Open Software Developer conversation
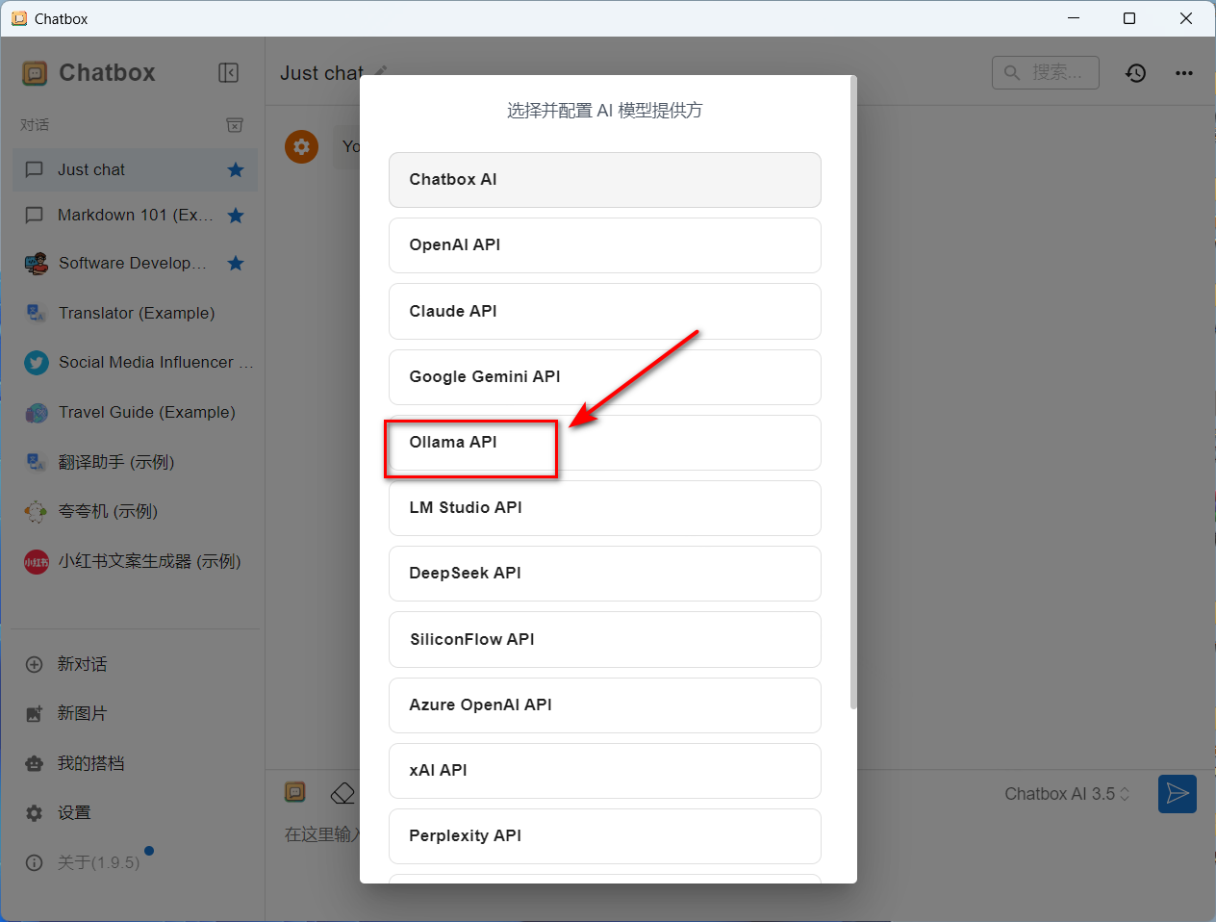This screenshot has width=1216, height=922. point(135,263)
